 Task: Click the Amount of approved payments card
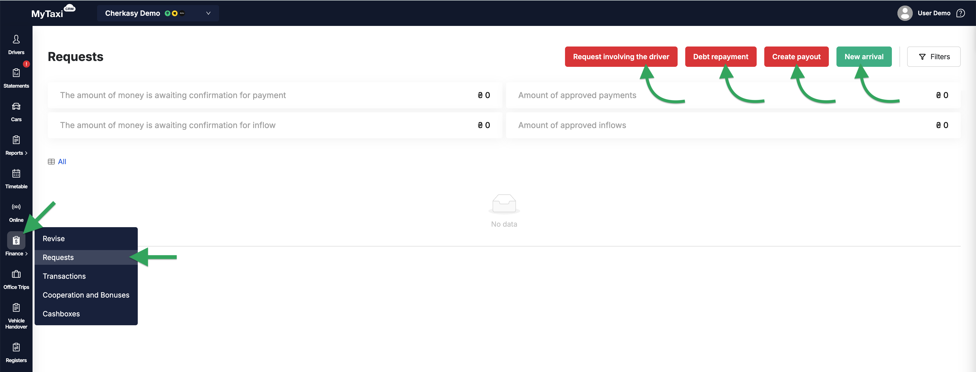pyautogui.click(x=733, y=95)
